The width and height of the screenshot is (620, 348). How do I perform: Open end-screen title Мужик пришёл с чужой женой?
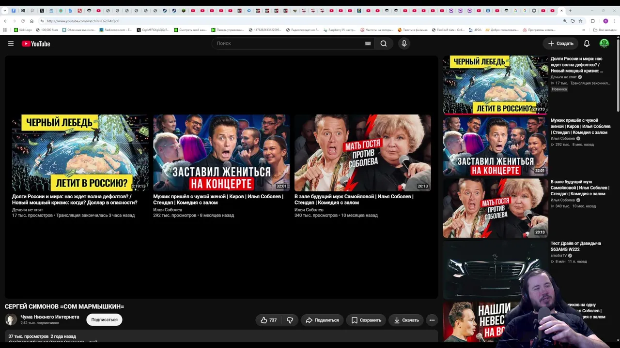tap(218, 200)
